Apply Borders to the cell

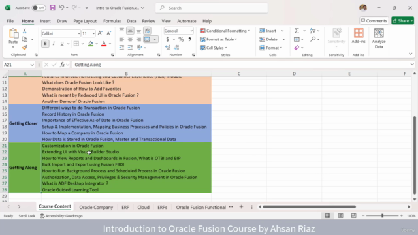[76, 44]
